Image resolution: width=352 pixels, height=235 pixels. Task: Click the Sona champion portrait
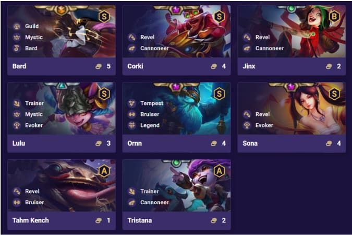tap(292, 109)
